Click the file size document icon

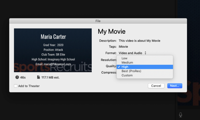[38, 77]
